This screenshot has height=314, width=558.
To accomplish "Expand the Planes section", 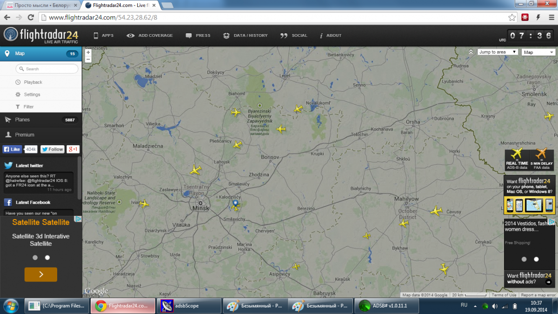I will click(x=41, y=120).
